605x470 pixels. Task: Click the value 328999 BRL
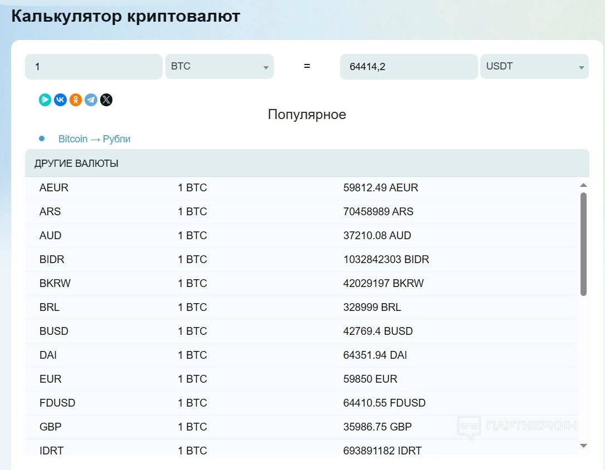pyautogui.click(x=372, y=307)
